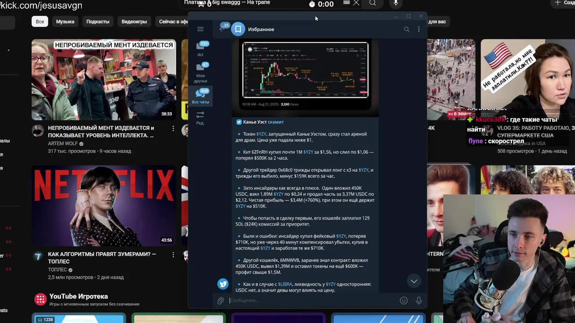Select the Видеоигры filter chip
Viewport: 575px width, 323px height.
[134, 22]
